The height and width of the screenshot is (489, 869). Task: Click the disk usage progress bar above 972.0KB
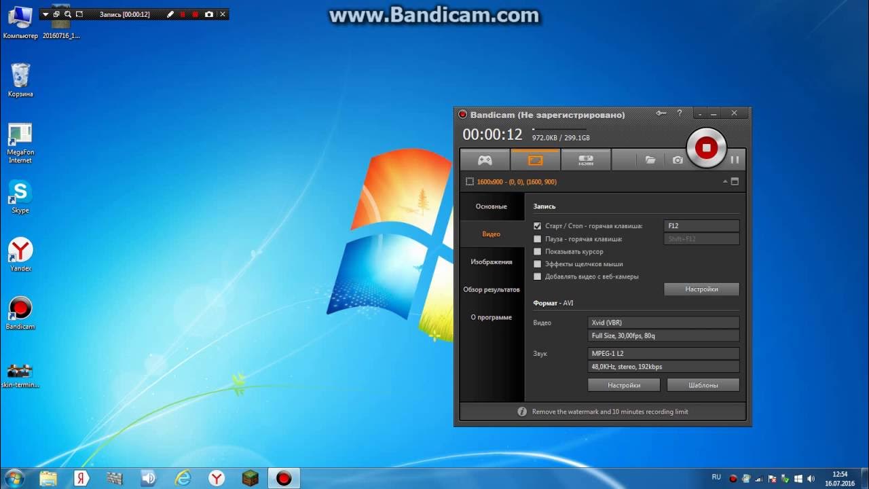tap(559, 129)
